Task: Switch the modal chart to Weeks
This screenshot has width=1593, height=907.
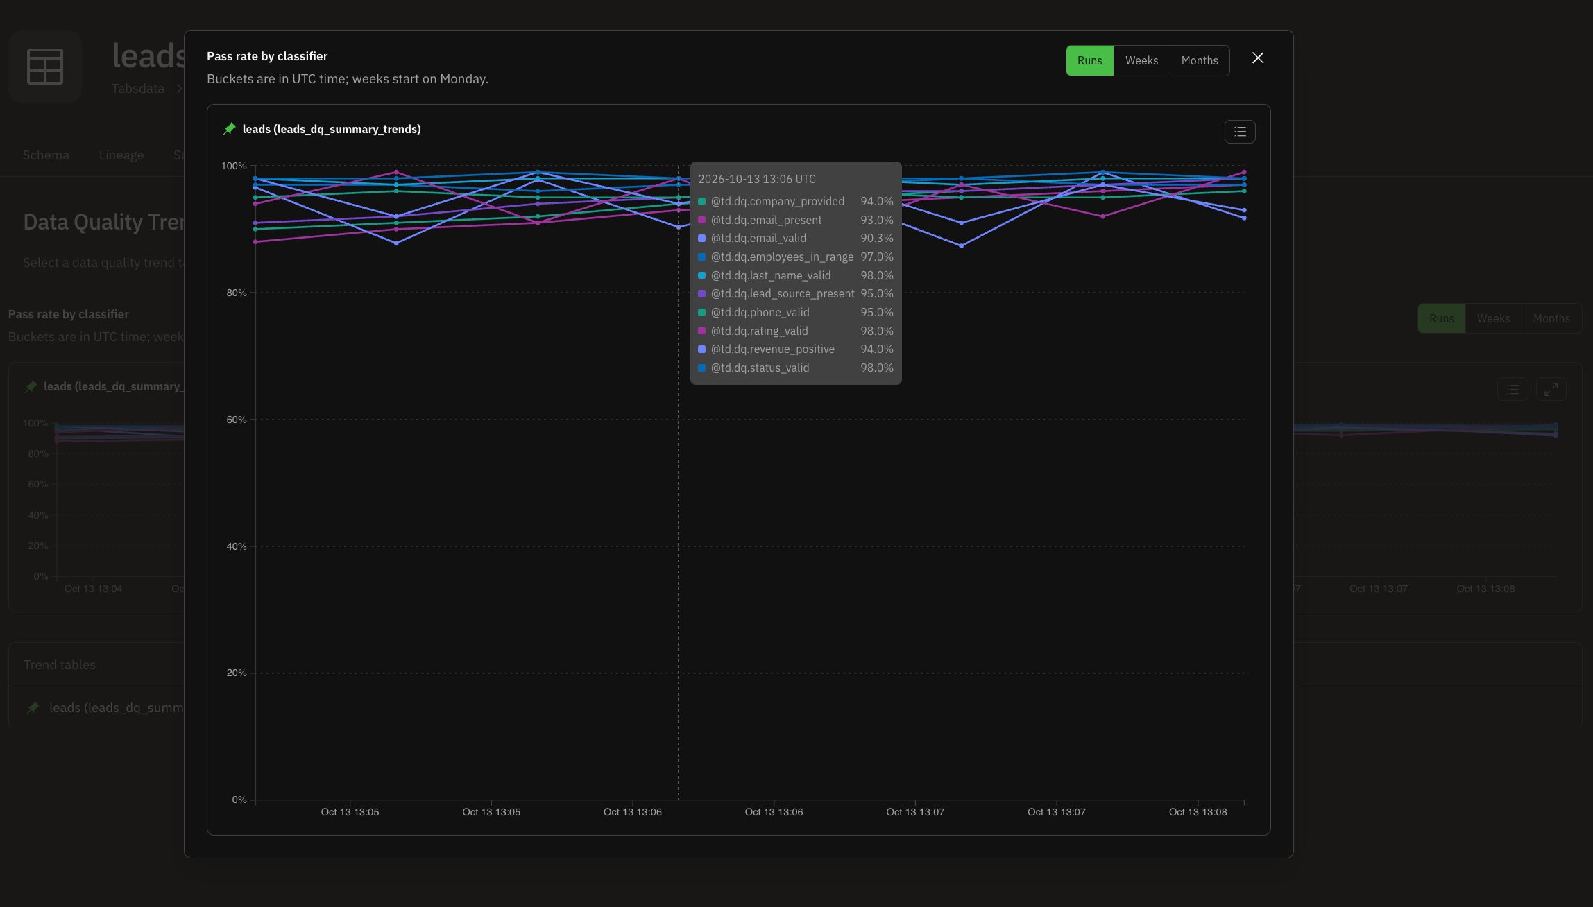Action: (x=1141, y=60)
